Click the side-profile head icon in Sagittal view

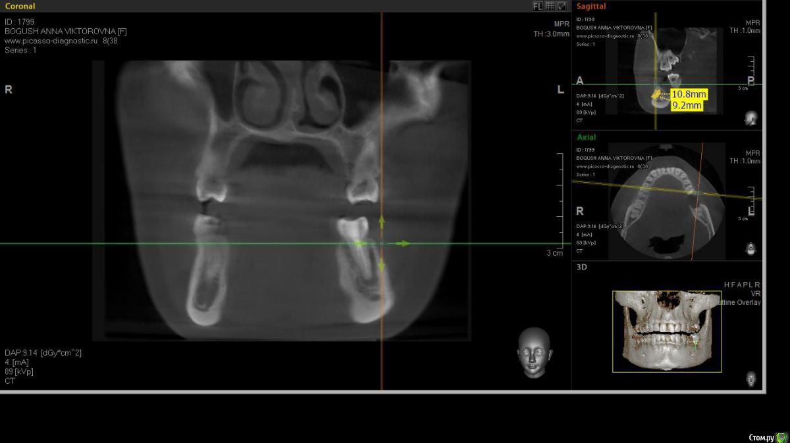pos(750,118)
